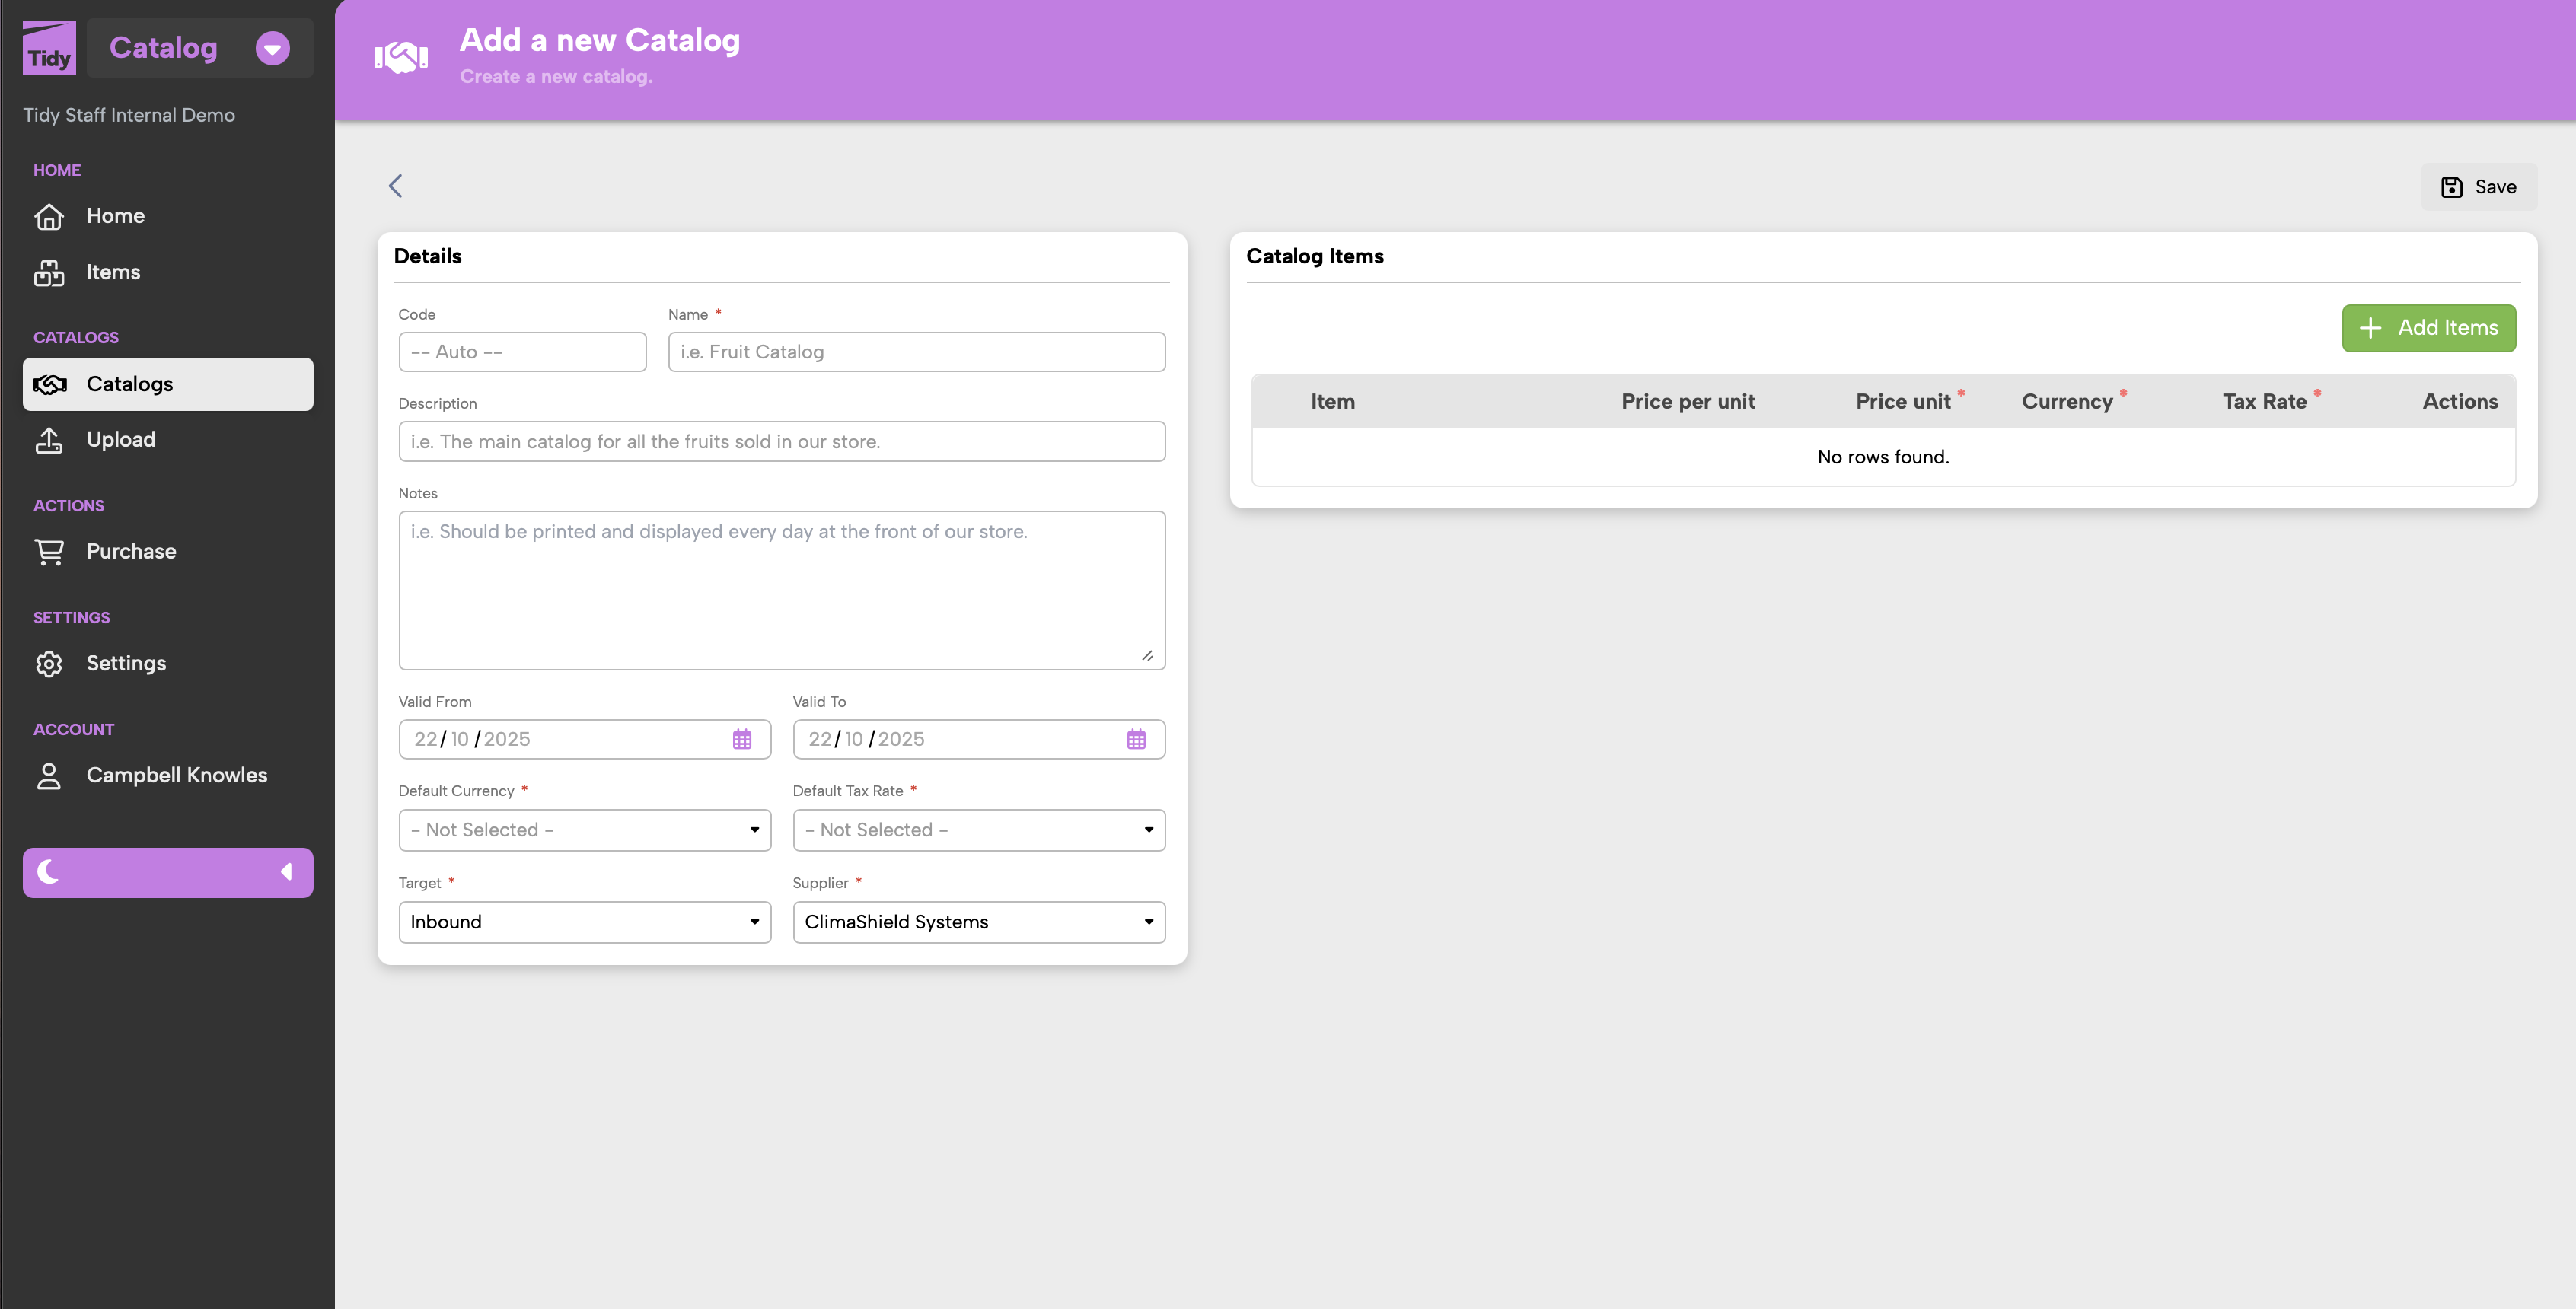This screenshot has height=1309, width=2576.
Task: Expand the Default Currency dropdown
Action: tap(584, 830)
